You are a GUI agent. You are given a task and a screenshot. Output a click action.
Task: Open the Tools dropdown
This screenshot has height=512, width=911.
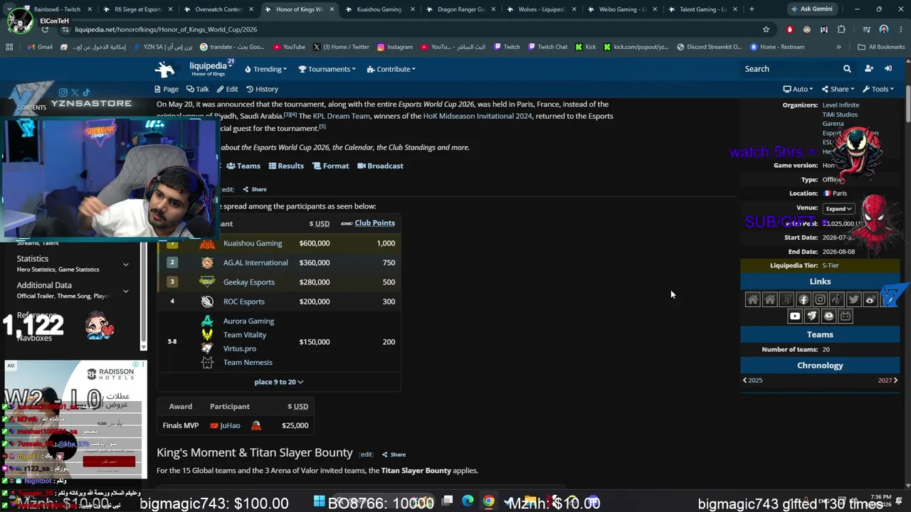(x=878, y=89)
